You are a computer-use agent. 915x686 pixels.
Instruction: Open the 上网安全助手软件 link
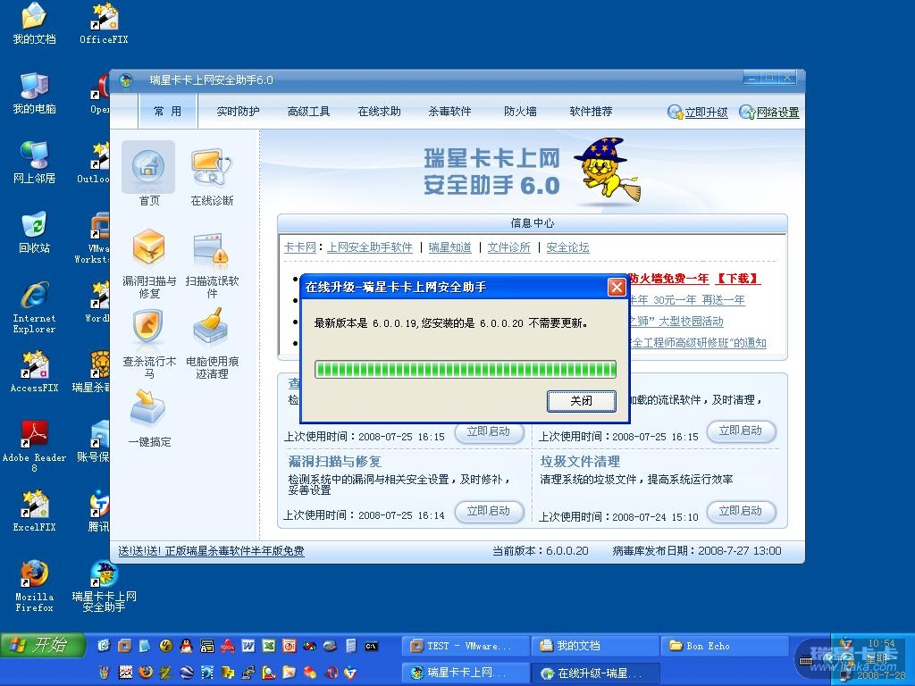click(369, 247)
